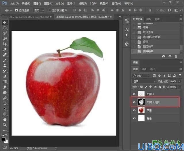Image resolution: width=184 pixels, height=151 pixels.
Task: Hide the 图层 1 layer eye
Action: [x=134, y=94]
